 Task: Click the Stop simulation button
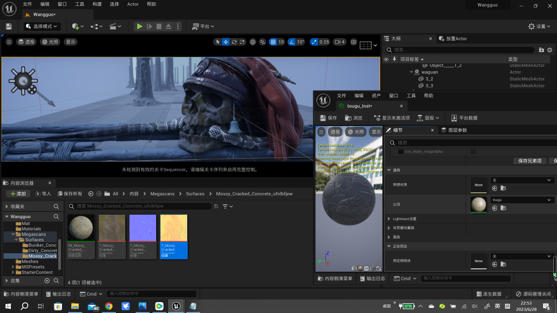(x=159, y=26)
